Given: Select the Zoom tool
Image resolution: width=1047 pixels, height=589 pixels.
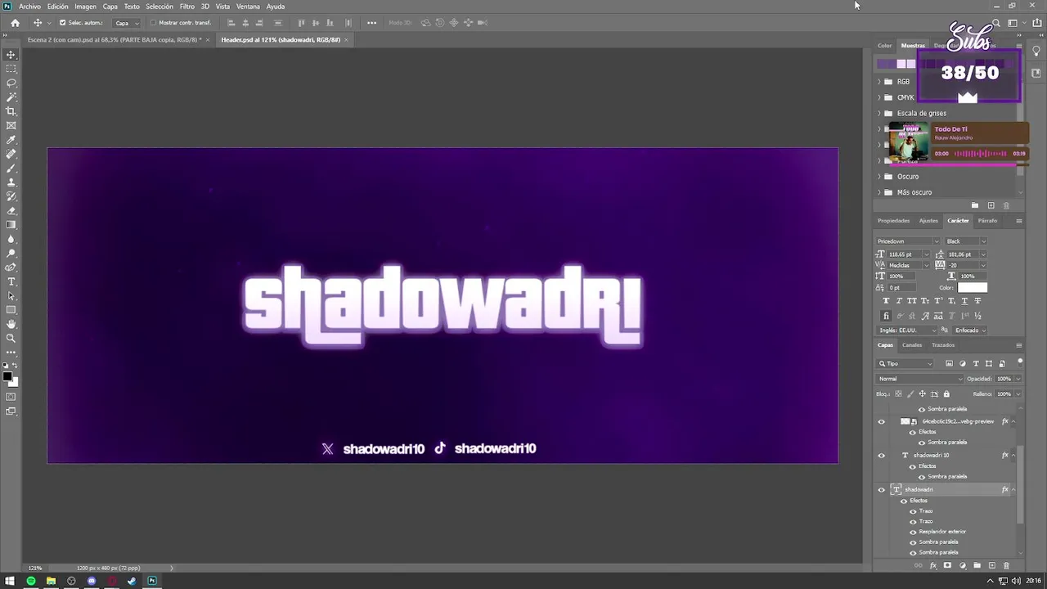Looking at the screenshot, I should pyautogui.click(x=11, y=338).
